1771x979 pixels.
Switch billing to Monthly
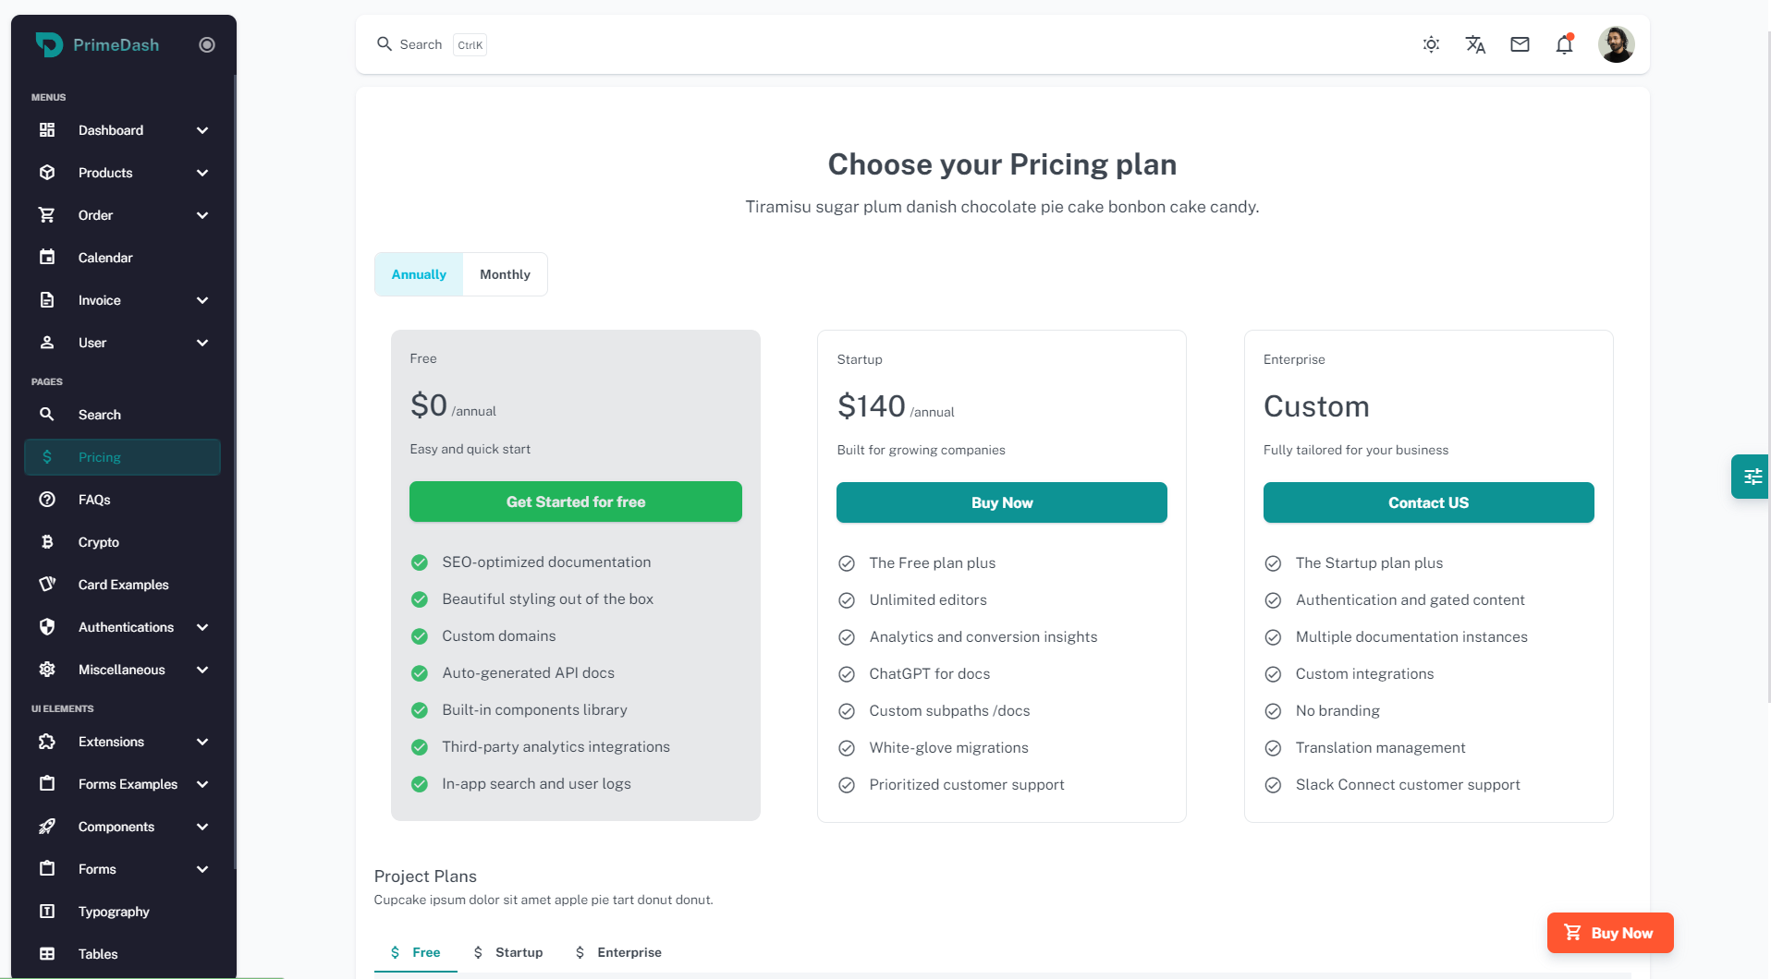click(505, 274)
